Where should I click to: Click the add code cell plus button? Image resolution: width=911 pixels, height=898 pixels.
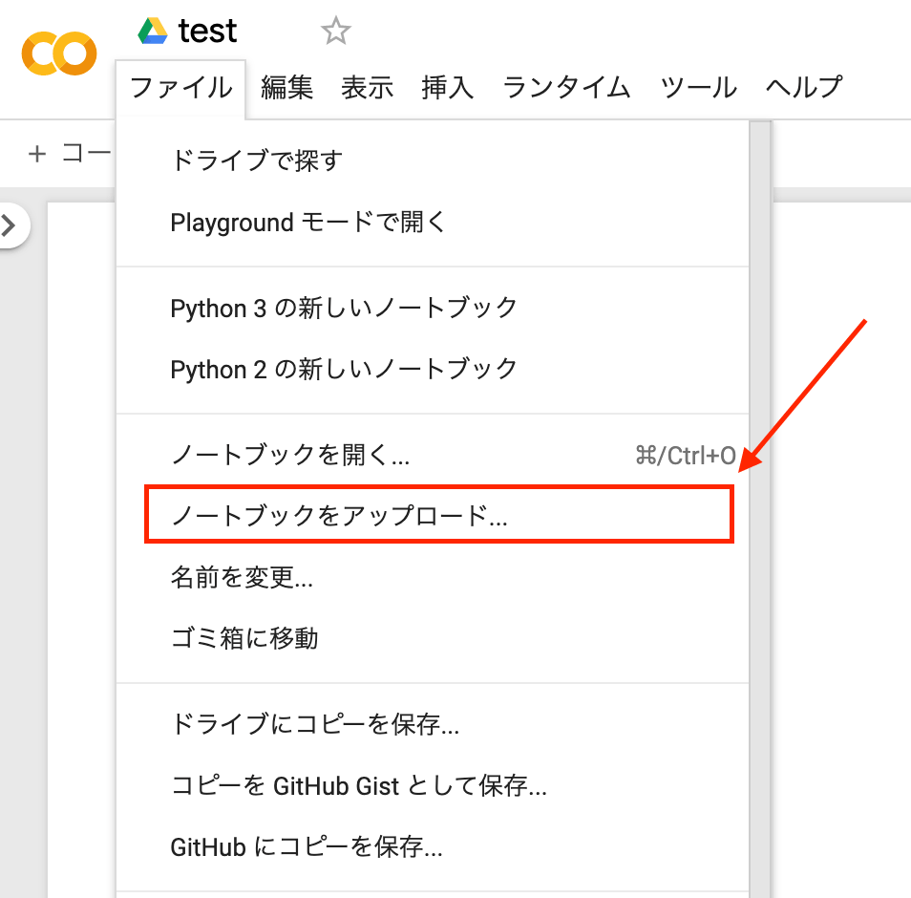pyautogui.click(x=37, y=154)
